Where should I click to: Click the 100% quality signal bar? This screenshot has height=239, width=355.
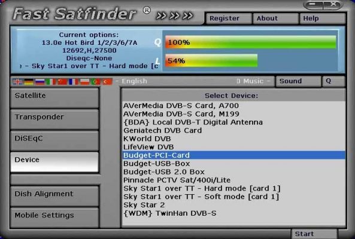[251, 42]
